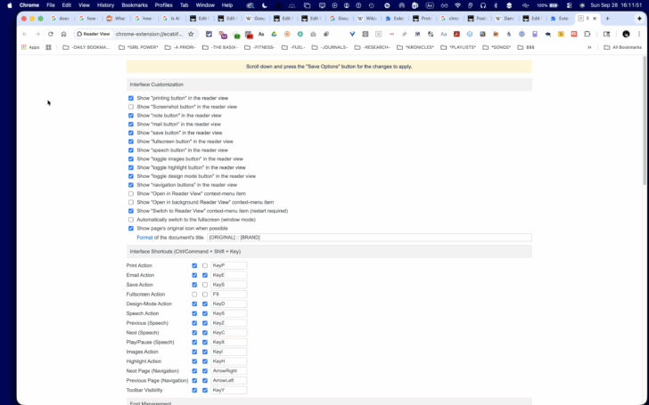Image resolution: width=649 pixels, height=405 pixels.
Task: Reload the page with the refresh icon
Action: pos(51,35)
